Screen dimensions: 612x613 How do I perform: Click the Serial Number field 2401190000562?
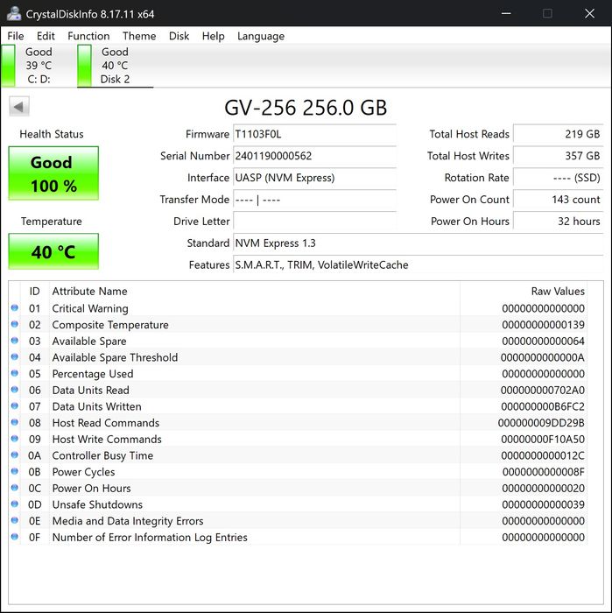(314, 156)
